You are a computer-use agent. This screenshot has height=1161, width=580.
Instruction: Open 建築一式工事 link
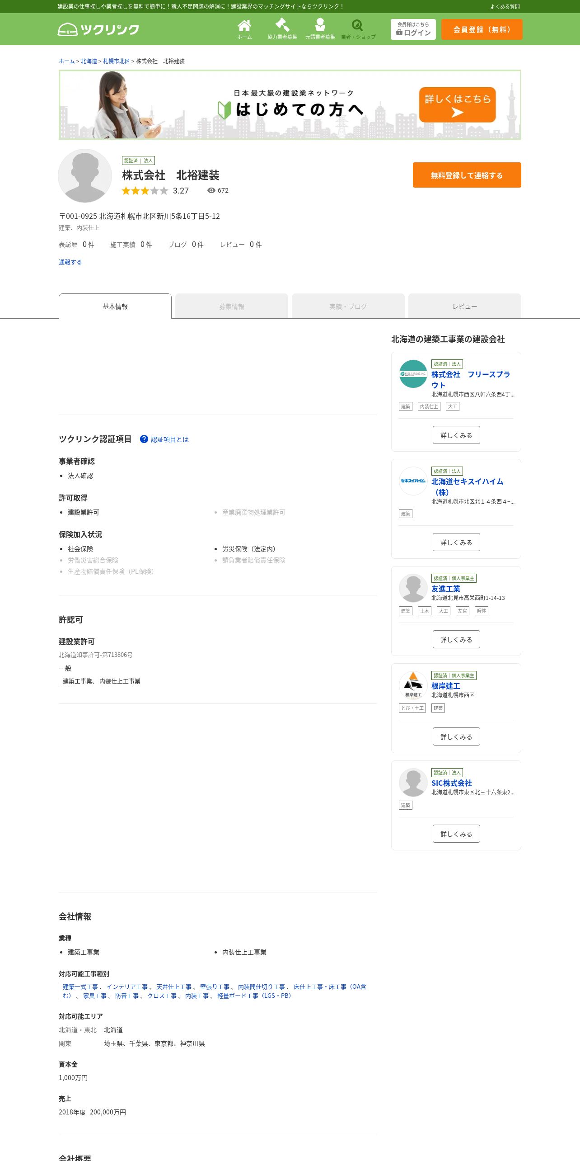point(80,986)
